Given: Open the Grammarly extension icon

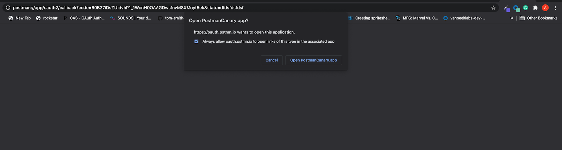Looking at the screenshot, I should (x=525, y=8).
